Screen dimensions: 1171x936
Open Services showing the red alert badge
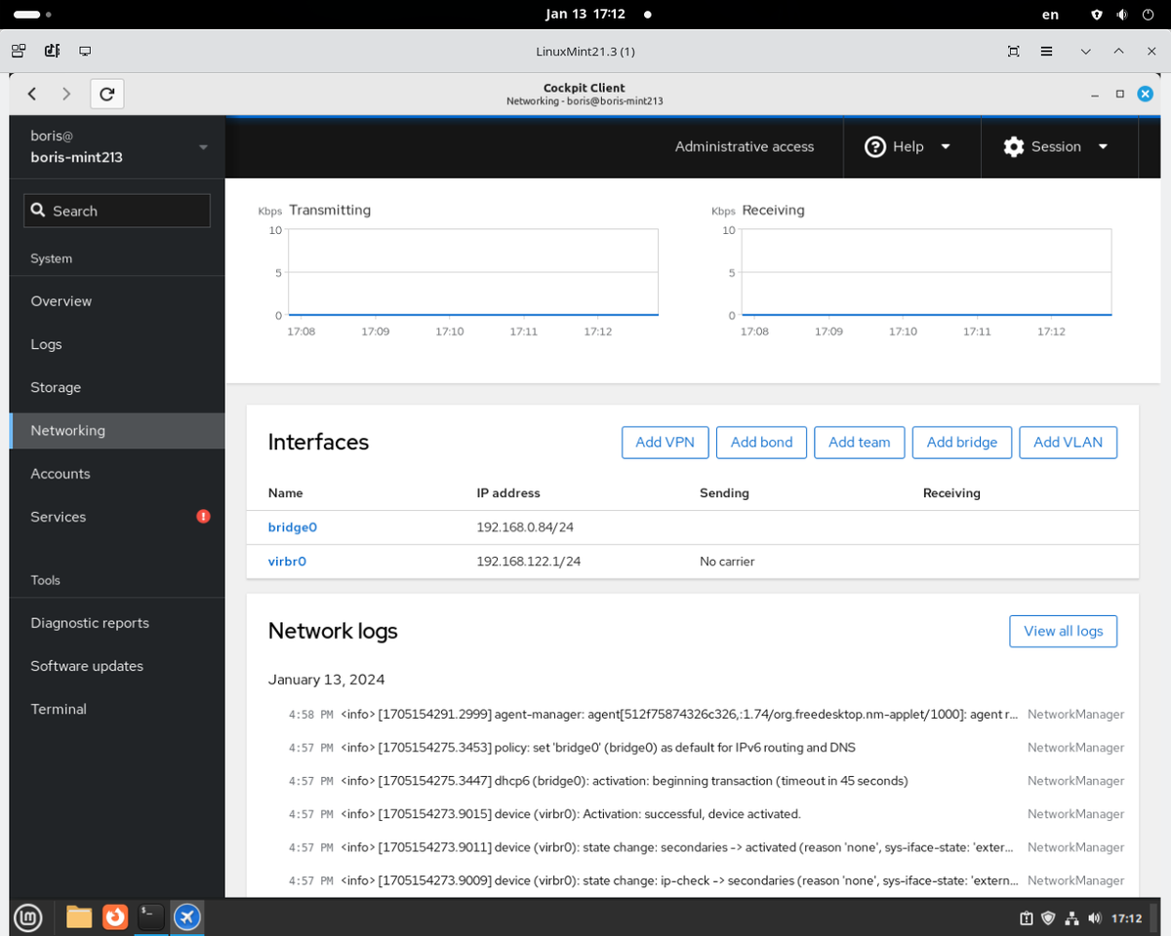[x=58, y=517]
